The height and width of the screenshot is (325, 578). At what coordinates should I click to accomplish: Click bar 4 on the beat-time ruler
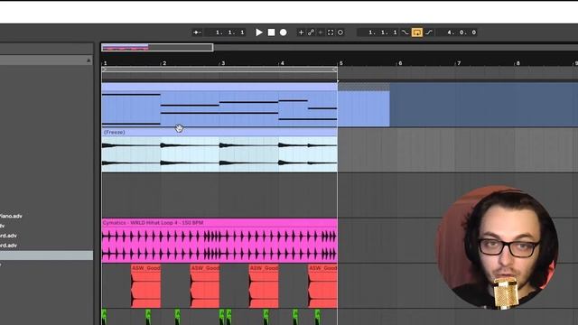click(283, 63)
